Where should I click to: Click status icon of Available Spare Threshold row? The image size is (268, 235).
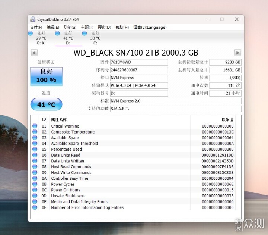point(35,143)
